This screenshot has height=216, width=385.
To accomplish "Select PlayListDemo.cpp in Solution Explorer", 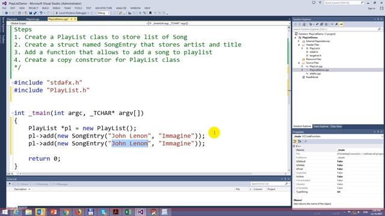I will [x=319, y=70].
